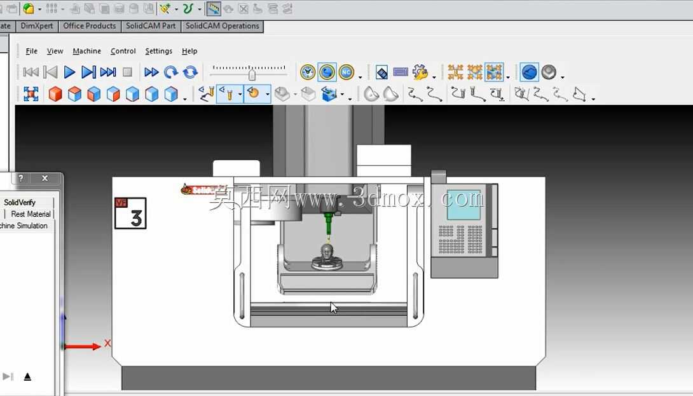
Task: Select the time-based clock mode icon
Action: tap(308, 72)
